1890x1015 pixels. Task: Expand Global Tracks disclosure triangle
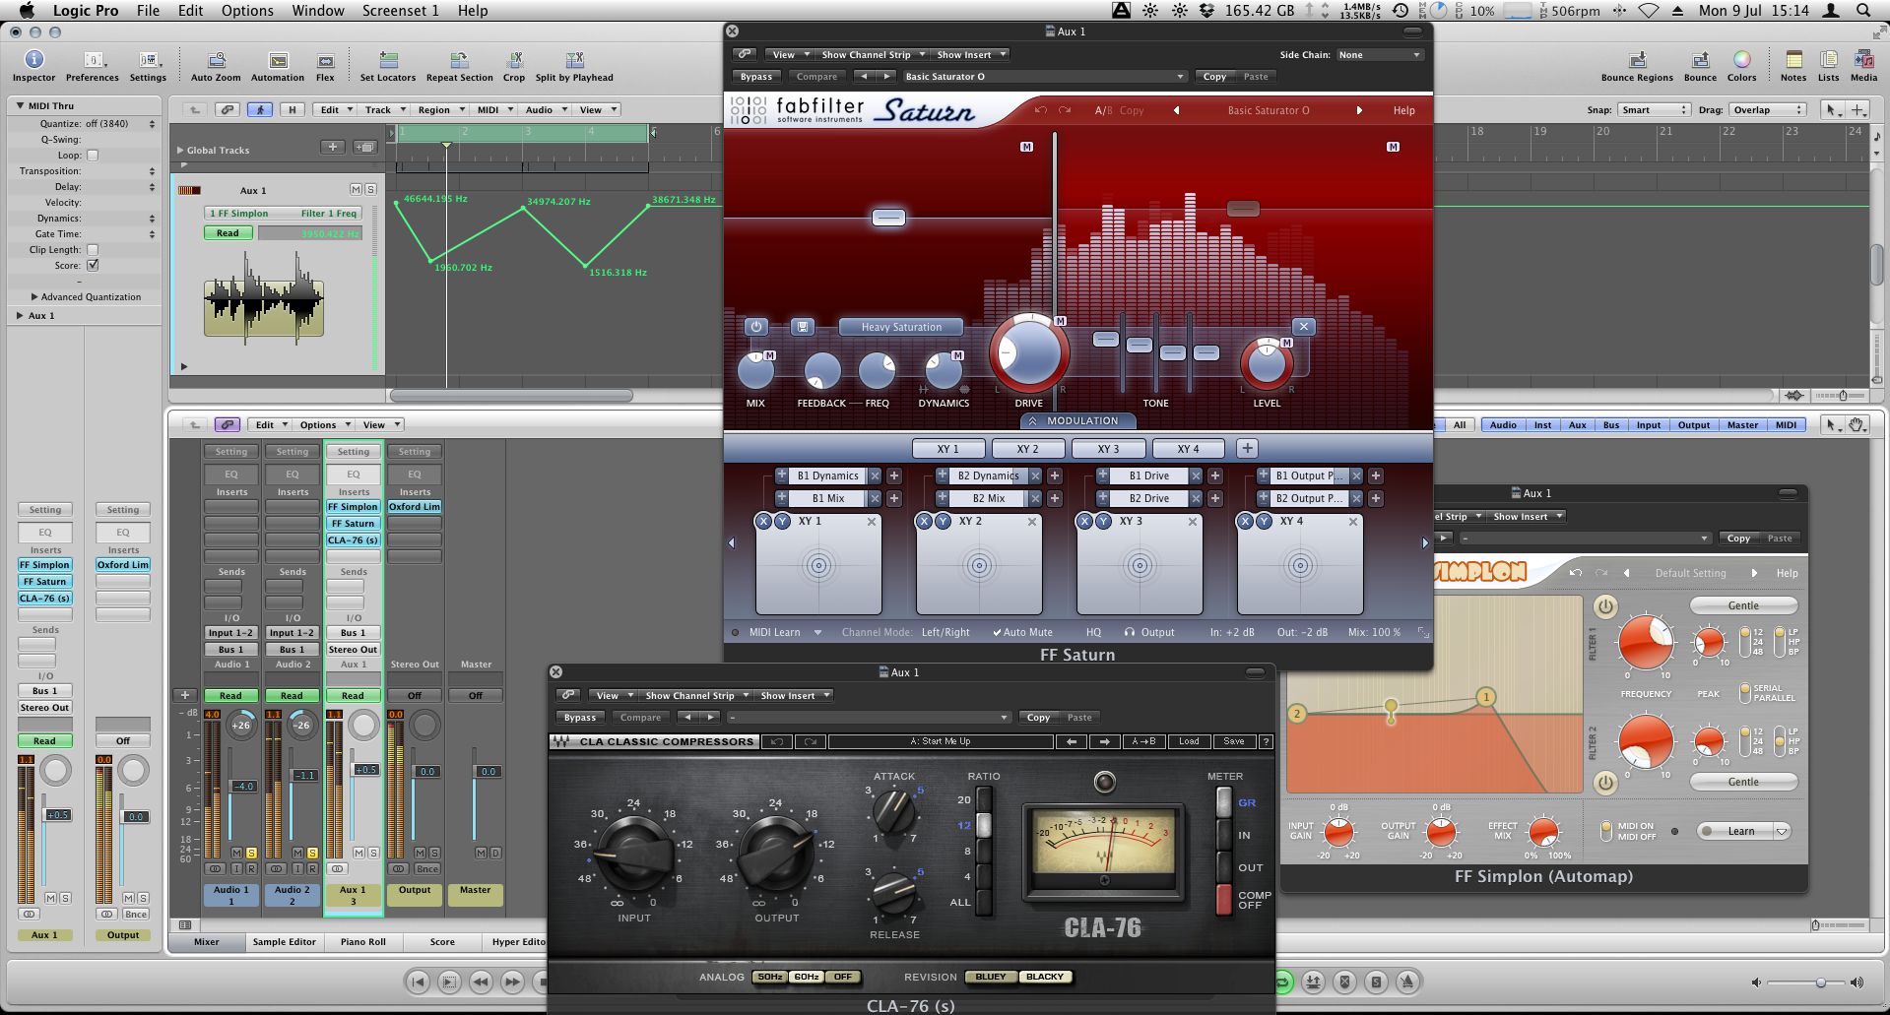tap(180, 150)
